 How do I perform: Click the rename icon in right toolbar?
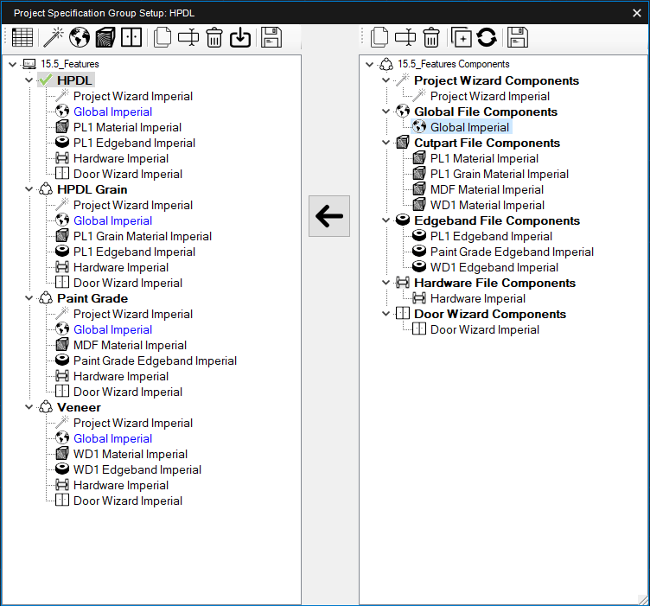coord(405,37)
